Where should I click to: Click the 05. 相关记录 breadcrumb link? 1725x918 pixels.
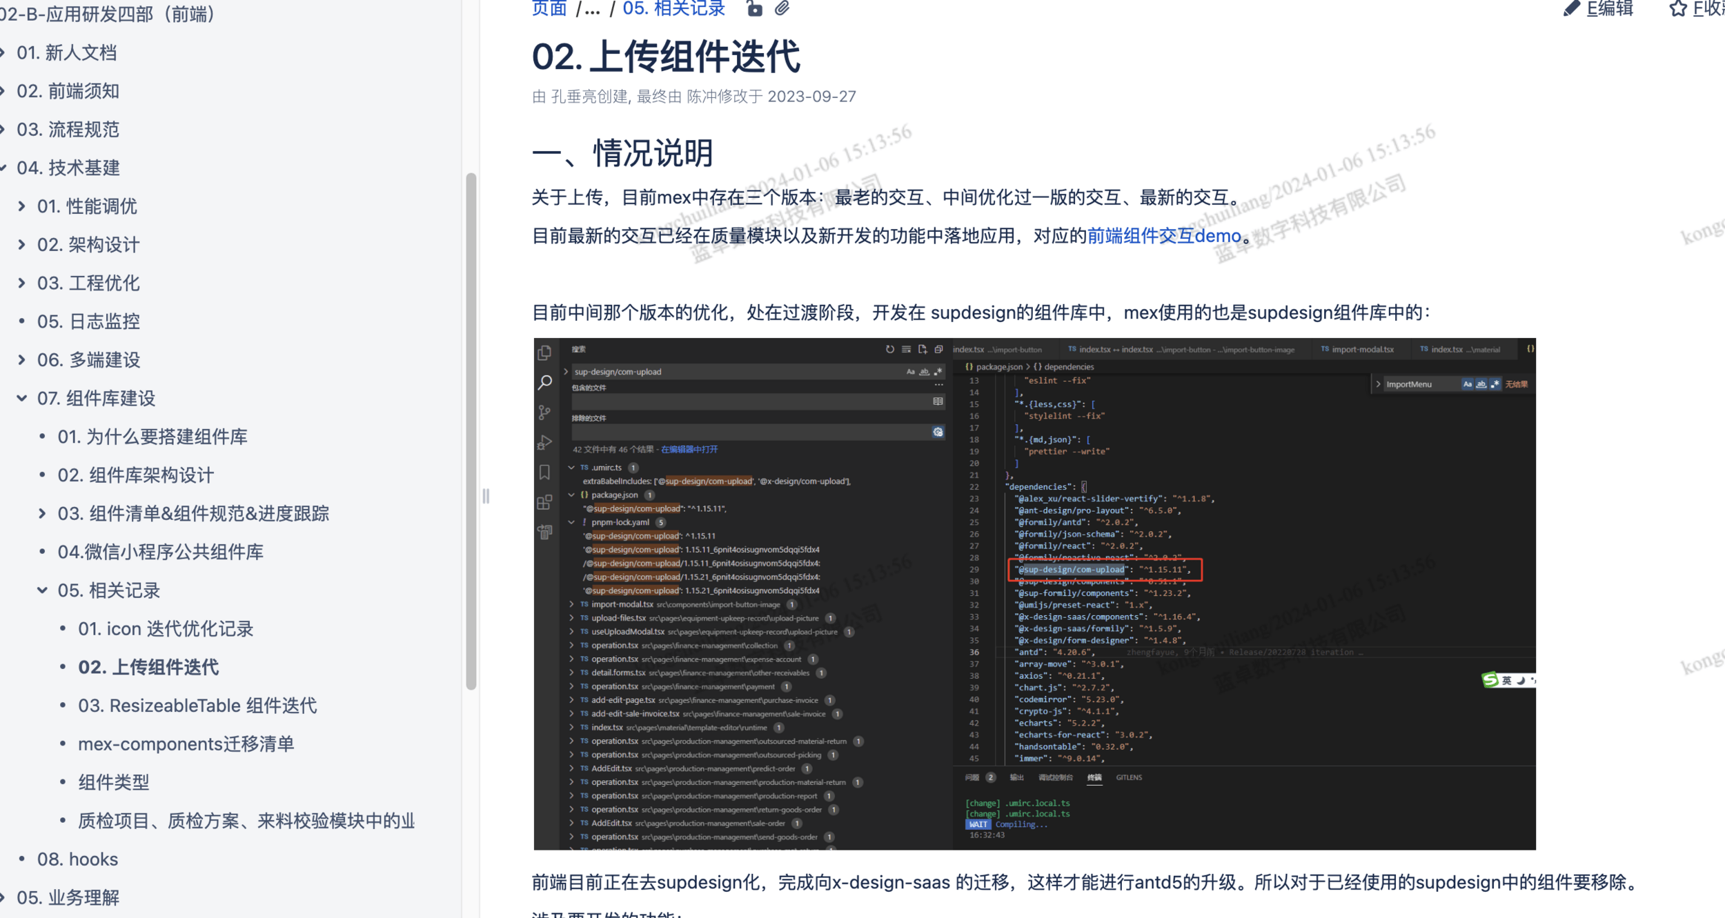pos(673,9)
